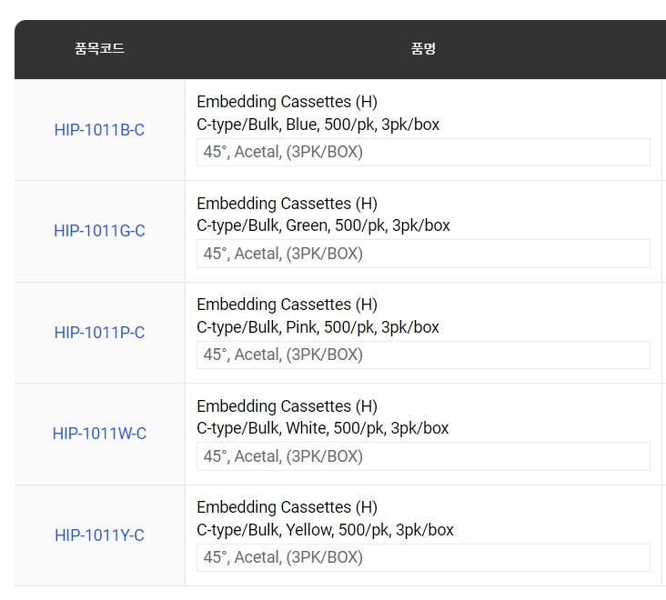Click the Pink cassette spec input field

(x=423, y=355)
